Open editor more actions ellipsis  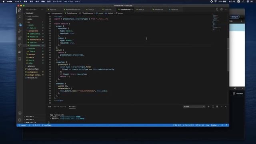(226, 10)
